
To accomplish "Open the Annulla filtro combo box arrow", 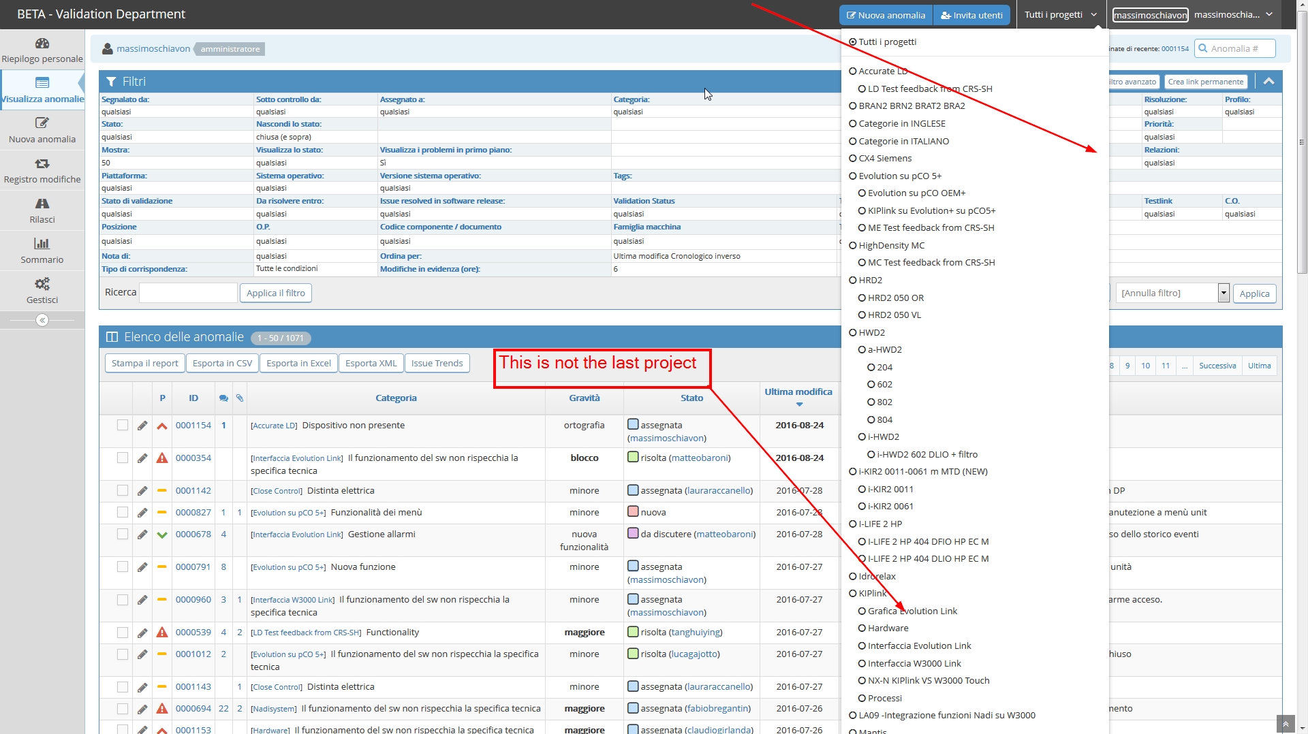I will tap(1224, 293).
